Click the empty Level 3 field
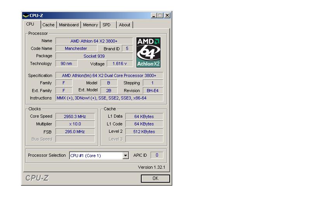 pos(144,139)
